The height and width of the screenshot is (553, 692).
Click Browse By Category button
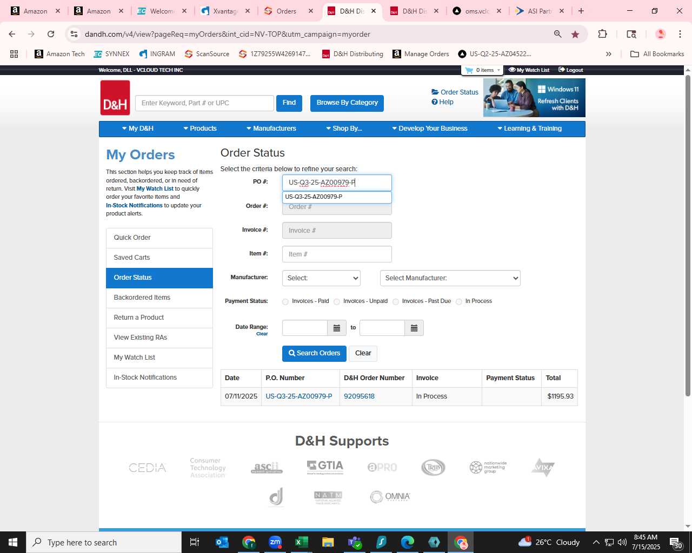pyautogui.click(x=347, y=103)
